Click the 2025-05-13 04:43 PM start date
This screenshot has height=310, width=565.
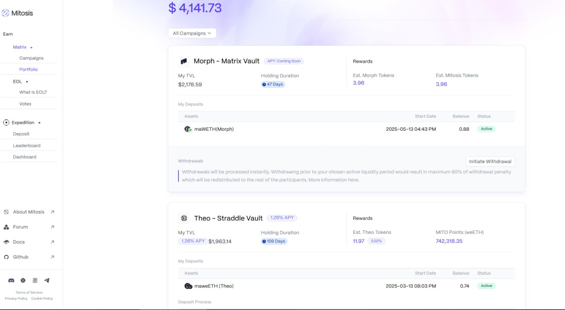tap(411, 129)
